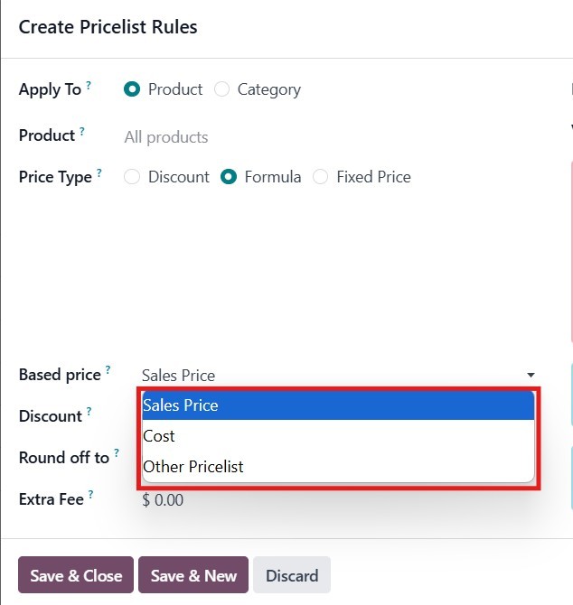Choose the Discount price type radio
The height and width of the screenshot is (605, 573).
[x=133, y=177]
